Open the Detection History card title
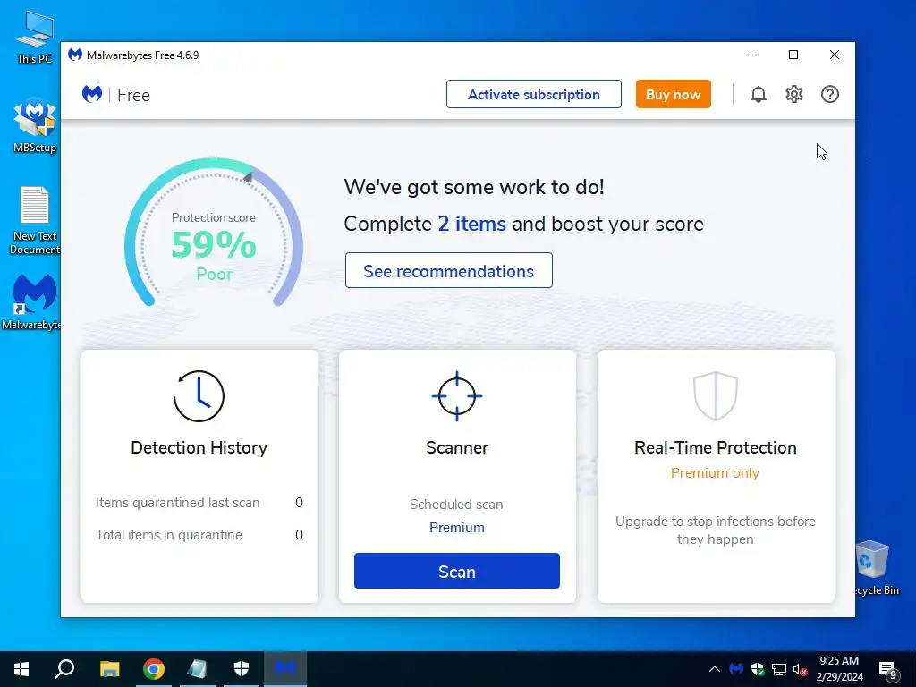The width and height of the screenshot is (916, 687). pos(199,447)
